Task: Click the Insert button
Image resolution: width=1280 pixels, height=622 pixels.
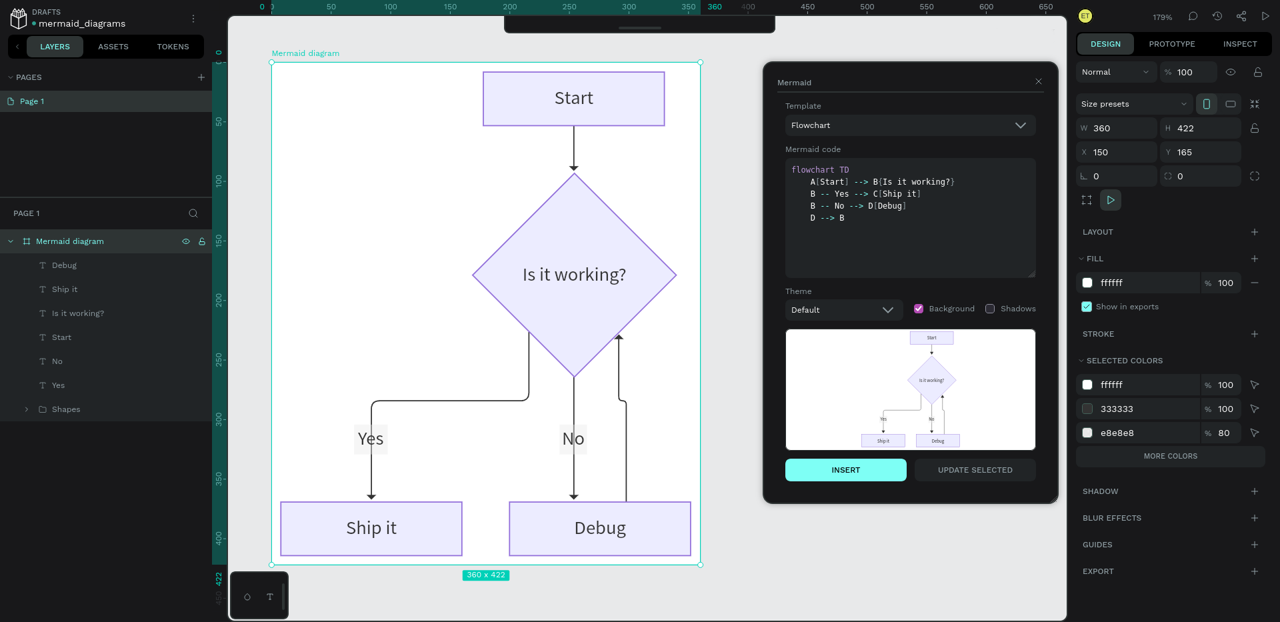Action: tap(846, 470)
